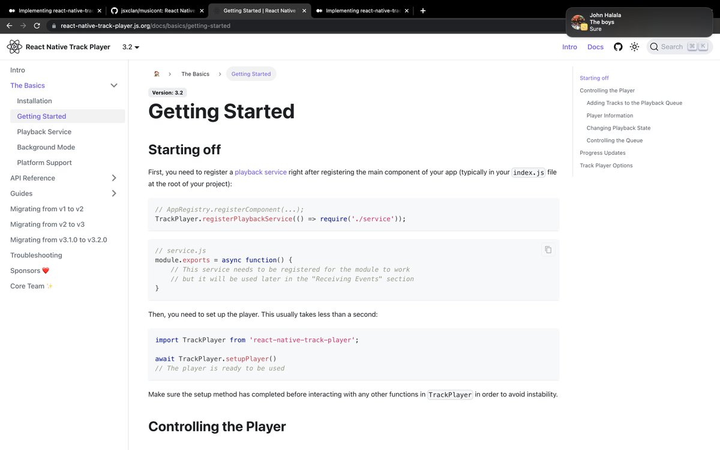Screen dimensions: 720x450
Task: Jump to Adding Tracks to the Playback Queue
Action: [634, 103]
